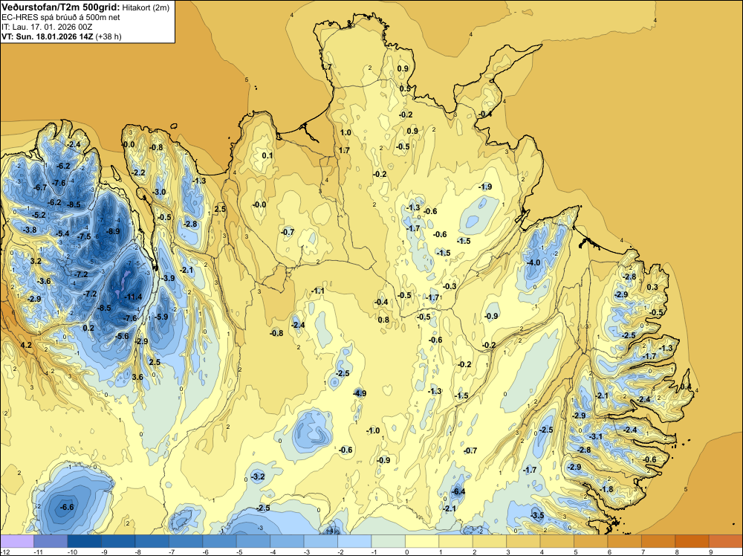Select the temperature value '-5.4'

coord(62,233)
